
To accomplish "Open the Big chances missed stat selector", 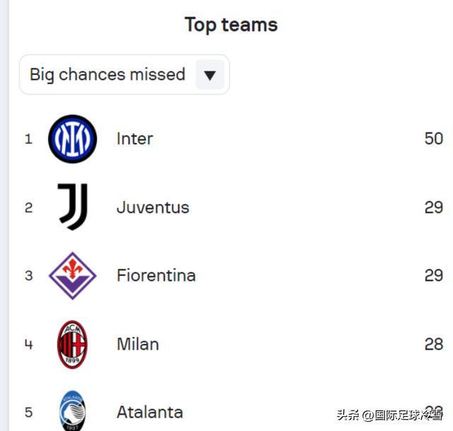I will click(108, 75).
